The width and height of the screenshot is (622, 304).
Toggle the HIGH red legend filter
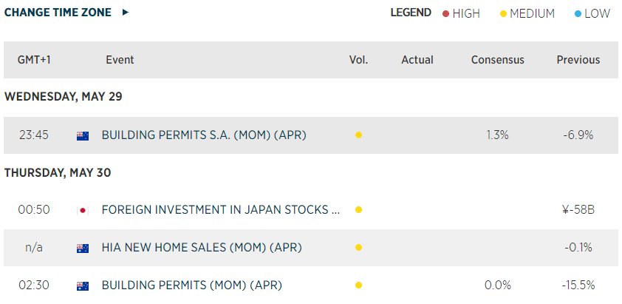(x=461, y=13)
